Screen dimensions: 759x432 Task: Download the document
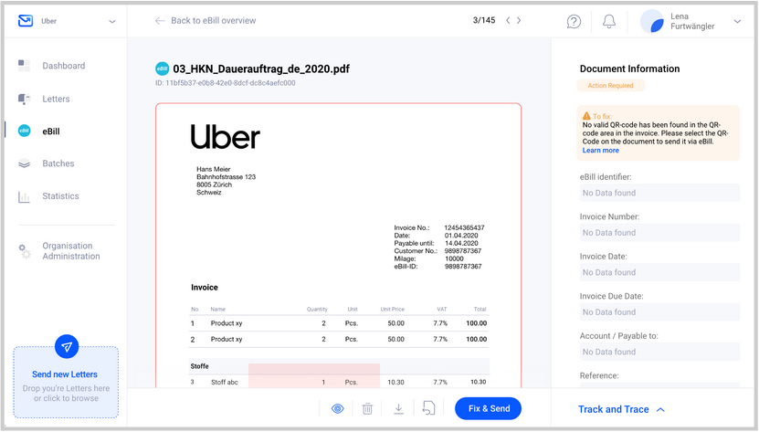(398, 409)
